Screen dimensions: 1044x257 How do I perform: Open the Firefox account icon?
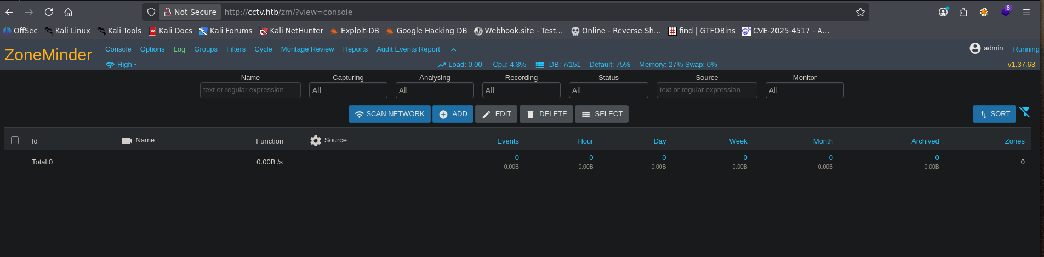(943, 12)
